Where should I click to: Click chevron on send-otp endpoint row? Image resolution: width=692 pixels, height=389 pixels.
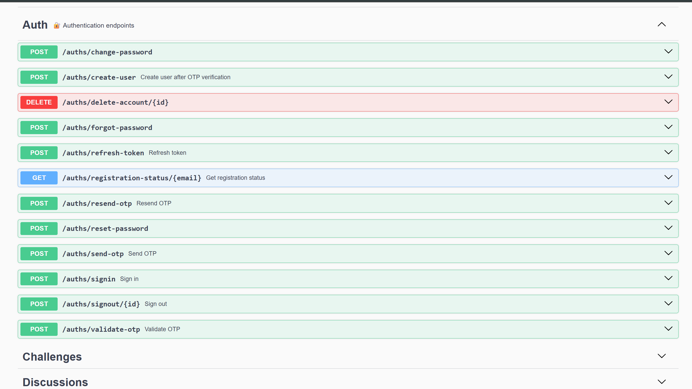(x=668, y=253)
